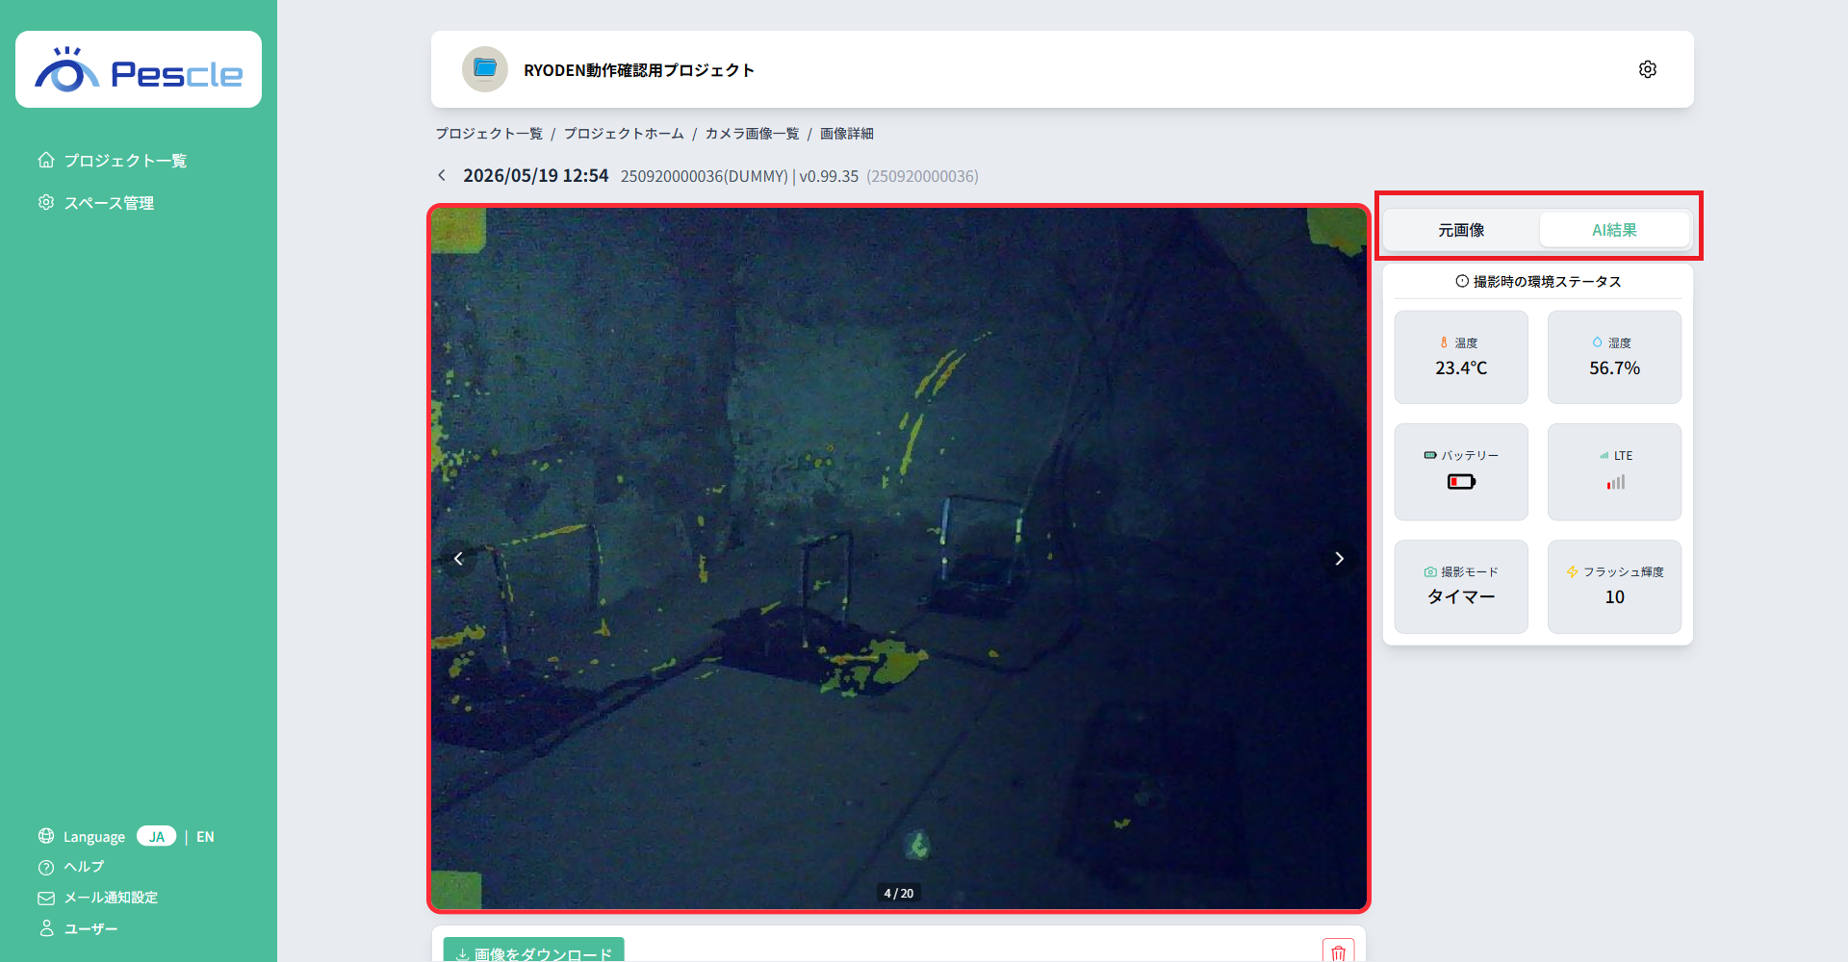Screen dimensions: 1848x962
Task: Go back using the chevron beside date
Action: (x=442, y=175)
